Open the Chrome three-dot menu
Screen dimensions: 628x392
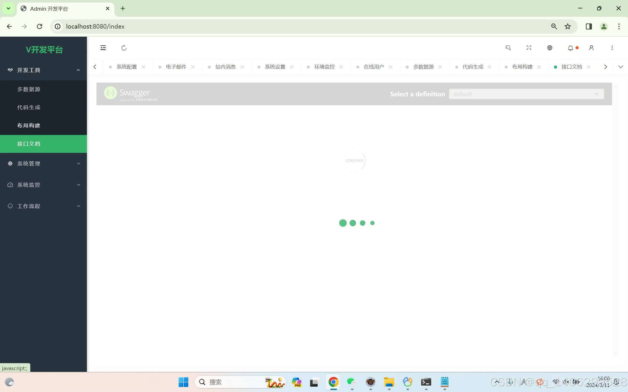tap(619, 26)
